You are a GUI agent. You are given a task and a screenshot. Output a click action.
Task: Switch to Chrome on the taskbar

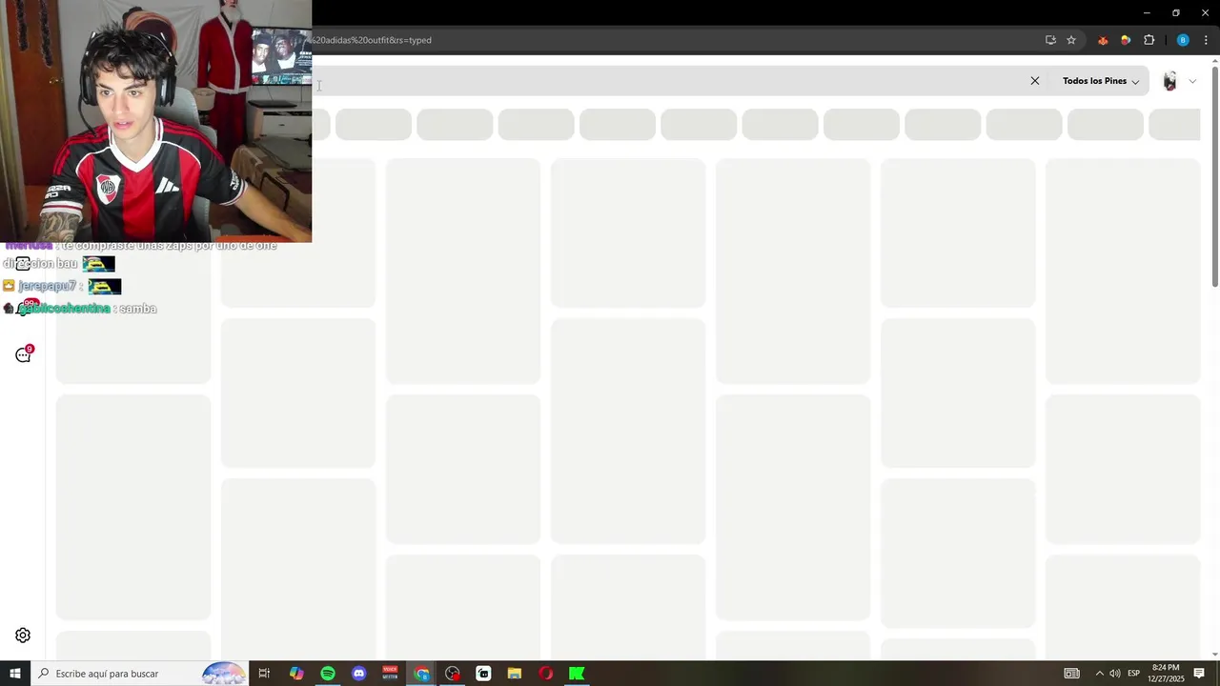(x=421, y=674)
